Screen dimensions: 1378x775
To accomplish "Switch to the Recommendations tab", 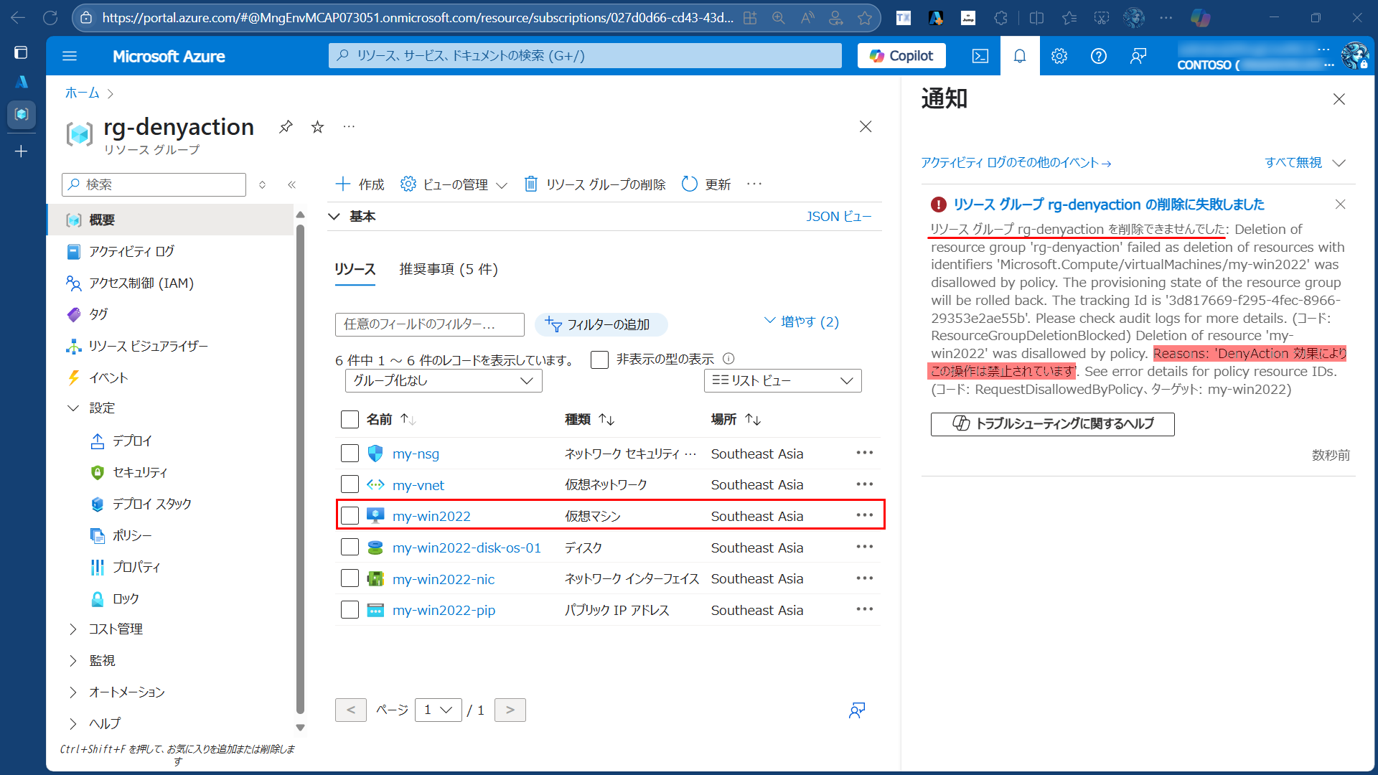I will pyautogui.click(x=448, y=269).
